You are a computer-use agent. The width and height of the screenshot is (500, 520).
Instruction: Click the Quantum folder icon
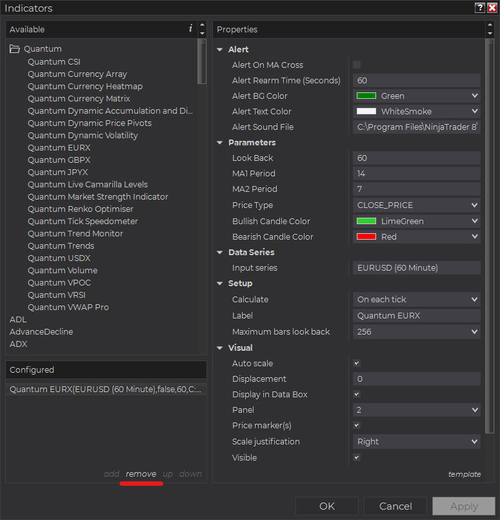click(15, 49)
